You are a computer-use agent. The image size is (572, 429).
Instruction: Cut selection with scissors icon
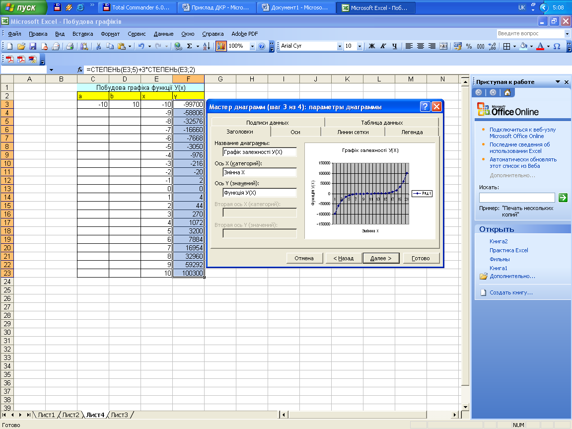click(x=98, y=46)
